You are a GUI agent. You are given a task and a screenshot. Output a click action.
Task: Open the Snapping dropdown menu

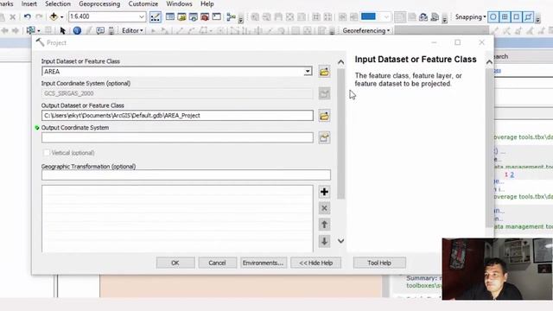coord(470,17)
